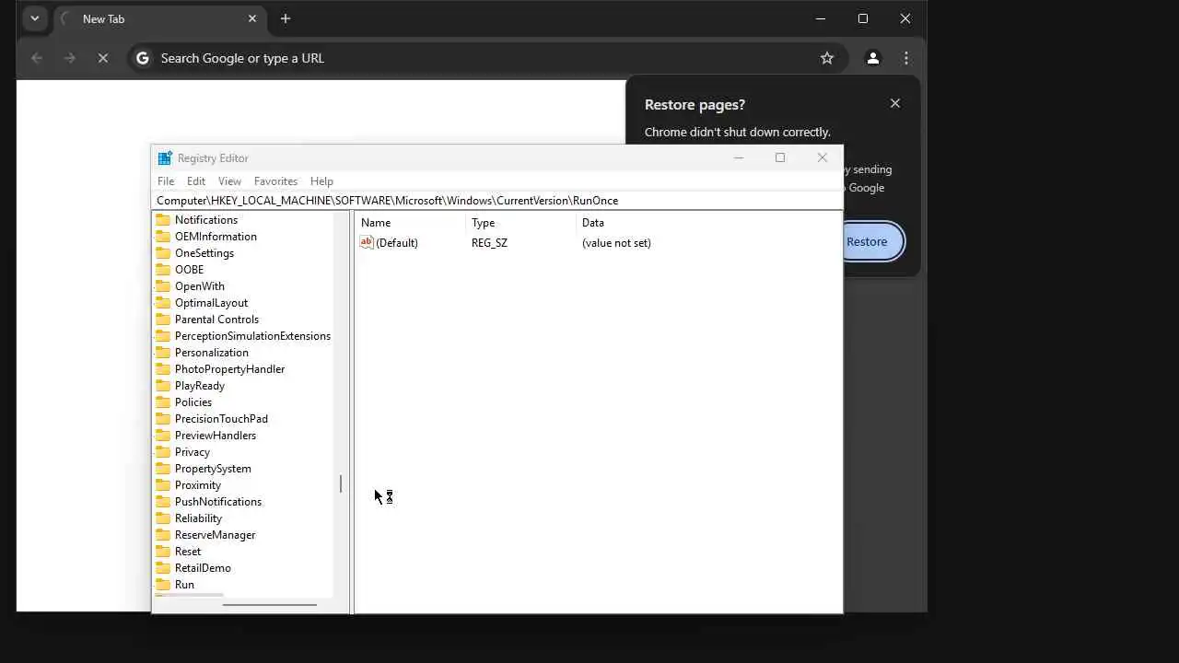Open the File menu in Registry Editor

click(166, 181)
